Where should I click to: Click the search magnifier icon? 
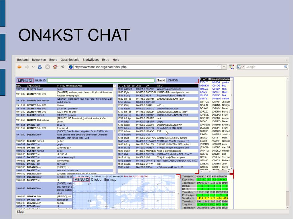[x=286, y=67]
